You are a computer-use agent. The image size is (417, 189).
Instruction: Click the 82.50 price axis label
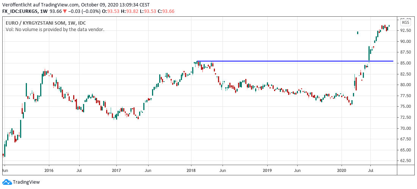(405, 74)
